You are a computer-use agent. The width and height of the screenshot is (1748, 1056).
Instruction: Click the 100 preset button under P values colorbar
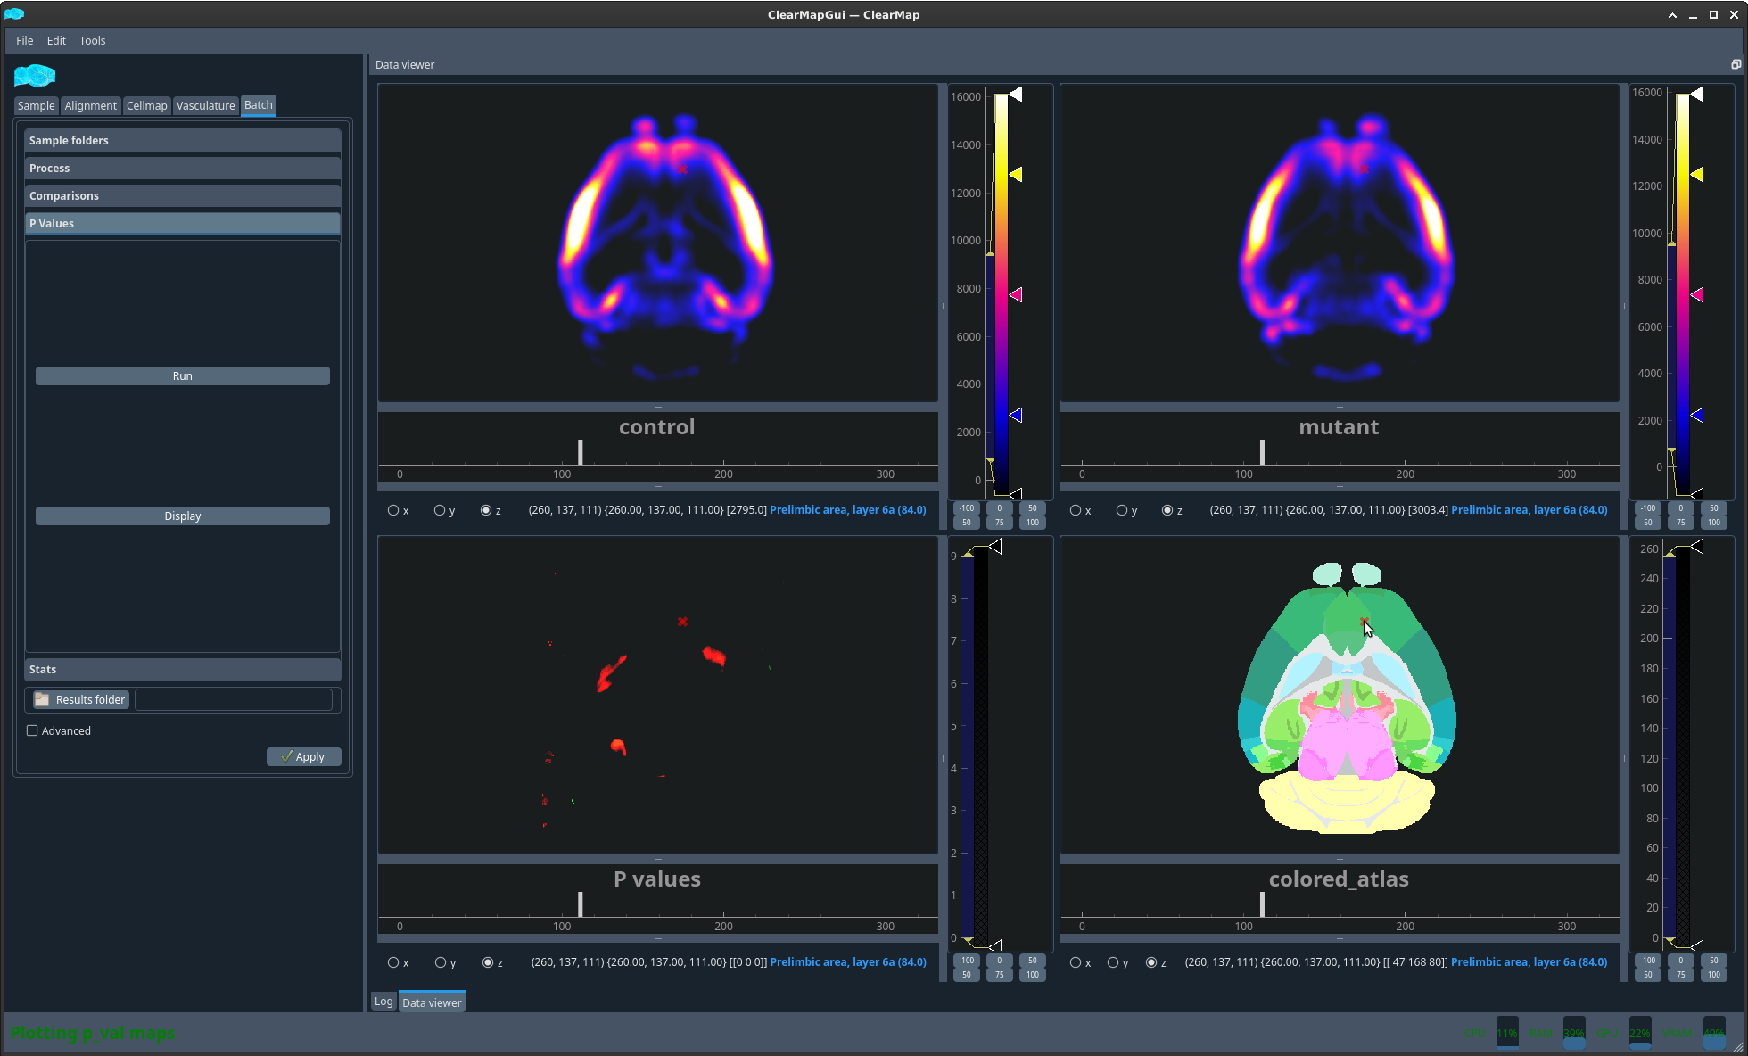pyautogui.click(x=1033, y=975)
